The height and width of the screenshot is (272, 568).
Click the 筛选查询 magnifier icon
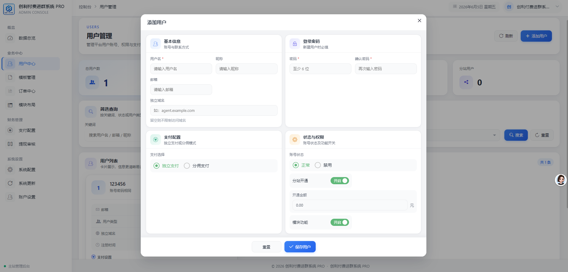(x=91, y=112)
